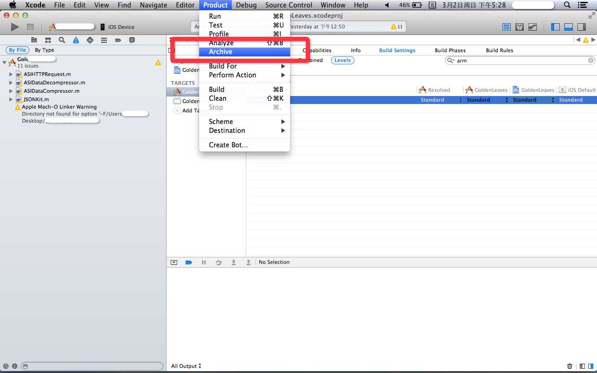Switch to the Version editor icon

[533, 27]
